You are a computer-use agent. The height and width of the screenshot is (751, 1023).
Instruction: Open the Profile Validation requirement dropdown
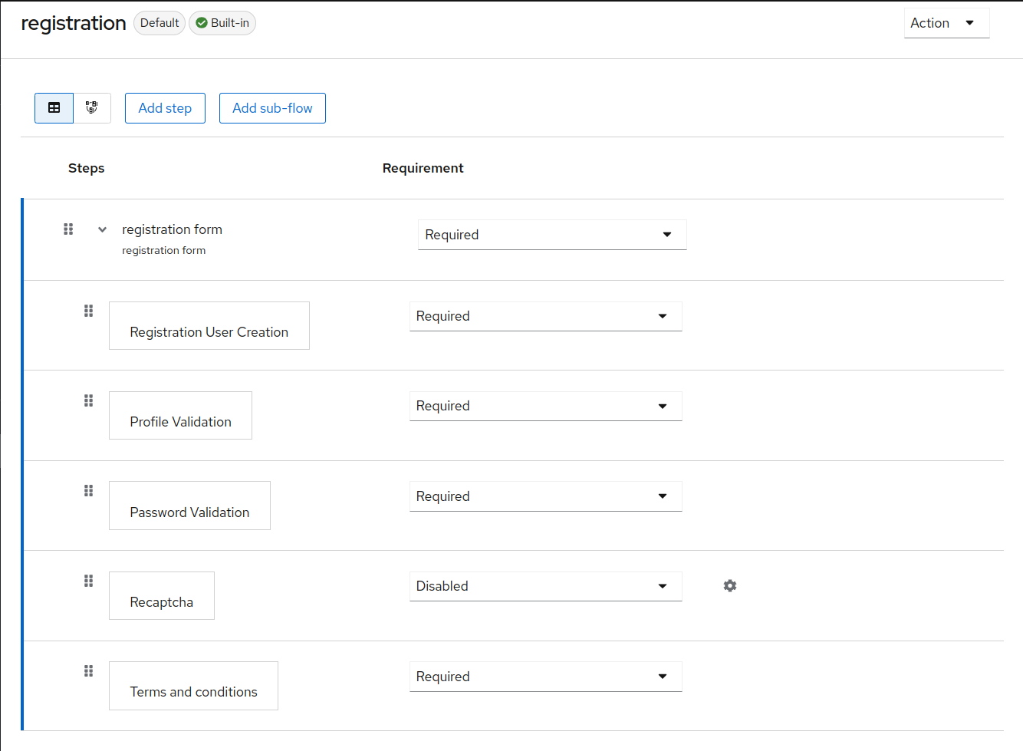(545, 406)
